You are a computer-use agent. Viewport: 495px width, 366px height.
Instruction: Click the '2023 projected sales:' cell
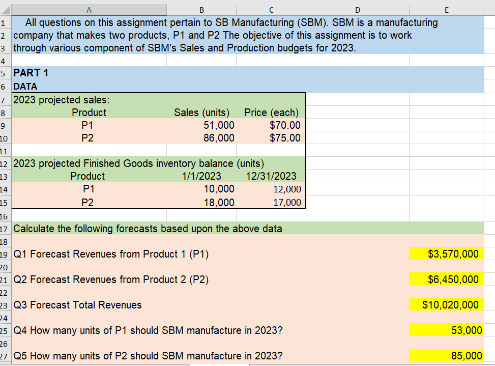coord(89,99)
